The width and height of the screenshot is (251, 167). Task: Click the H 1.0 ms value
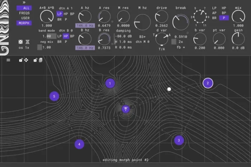point(123,42)
